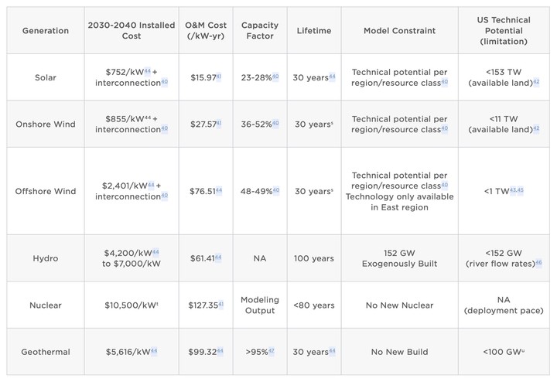This screenshot has height=382, width=557.
Task: Open footnote 40 after 36-52% capacity factor
Action: click(275, 123)
